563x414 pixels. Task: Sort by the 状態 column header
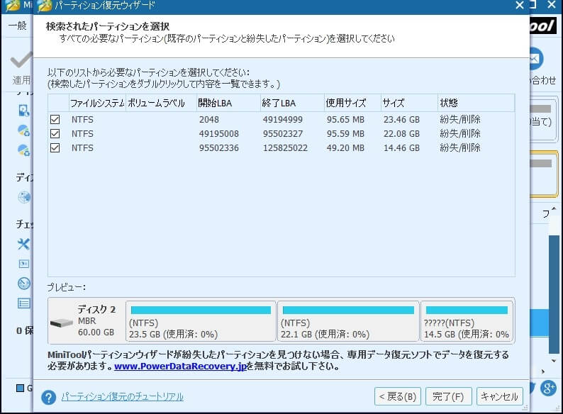pyautogui.click(x=476, y=103)
